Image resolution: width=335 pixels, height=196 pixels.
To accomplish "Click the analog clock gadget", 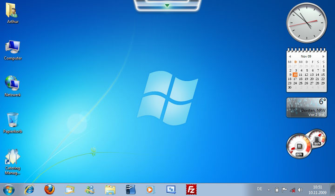I will [x=307, y=23].
